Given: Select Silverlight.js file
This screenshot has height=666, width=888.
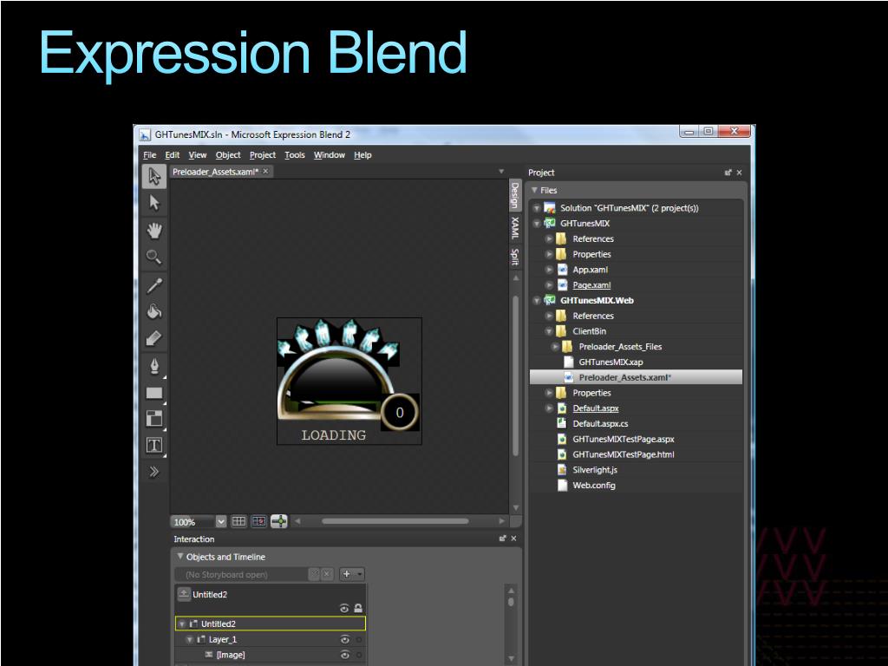Looking at the screenshot, I should tap(595, 469).
